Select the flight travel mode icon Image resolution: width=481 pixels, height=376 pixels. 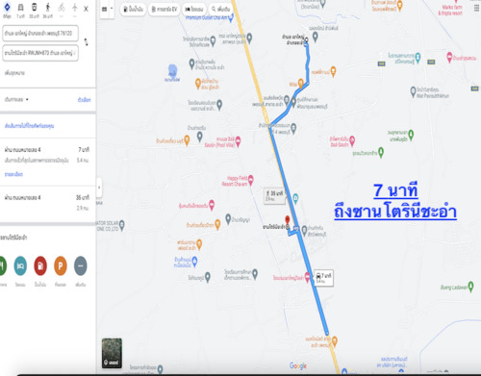74,7
